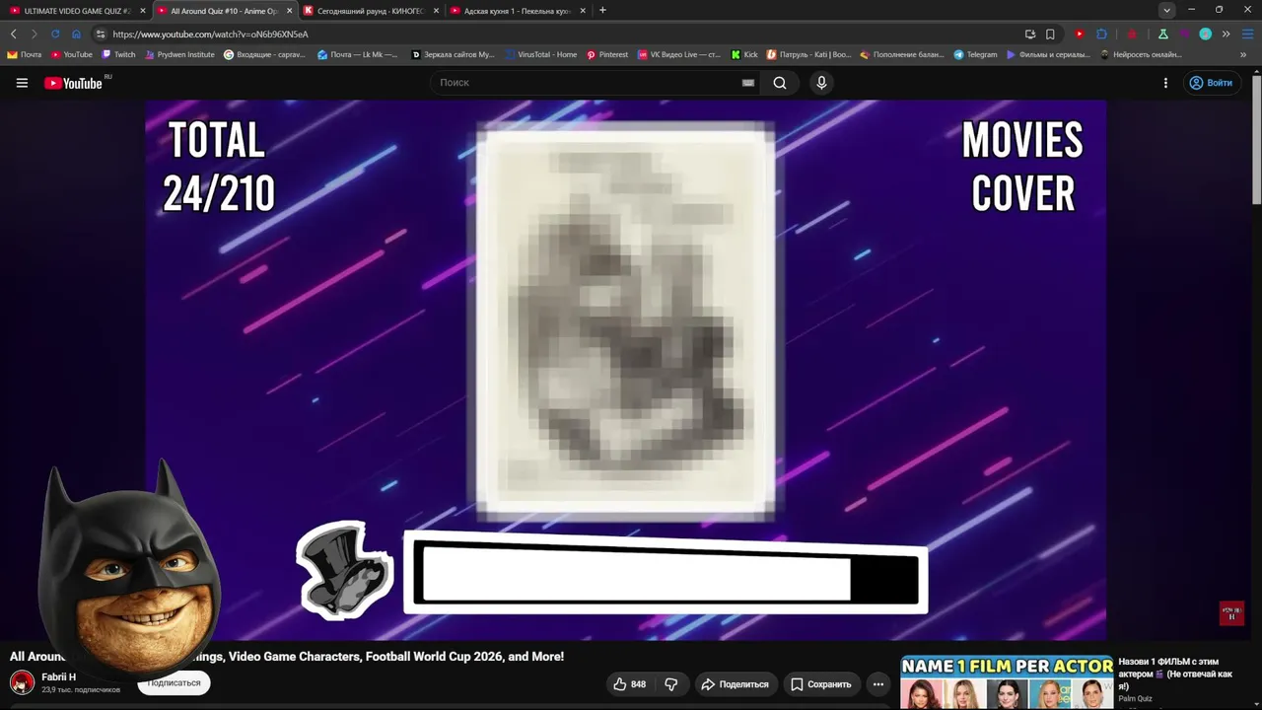Viewport: 1262px width, 710px height.
Task: Like the video with thumbs up
Action: pos(629,684)
